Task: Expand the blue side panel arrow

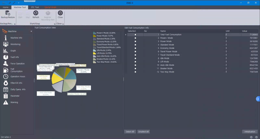Action: pyautogui.click(x=258, y=99)
